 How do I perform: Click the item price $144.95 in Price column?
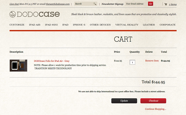tap(118, 61)
